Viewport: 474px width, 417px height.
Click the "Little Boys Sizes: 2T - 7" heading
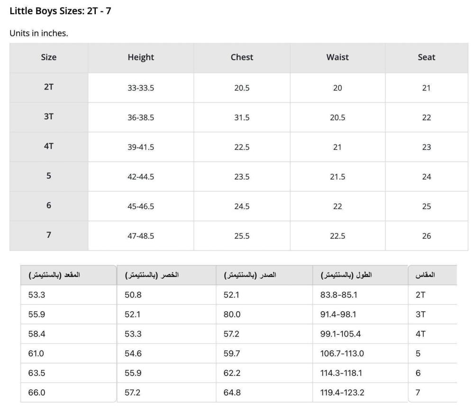60,11
